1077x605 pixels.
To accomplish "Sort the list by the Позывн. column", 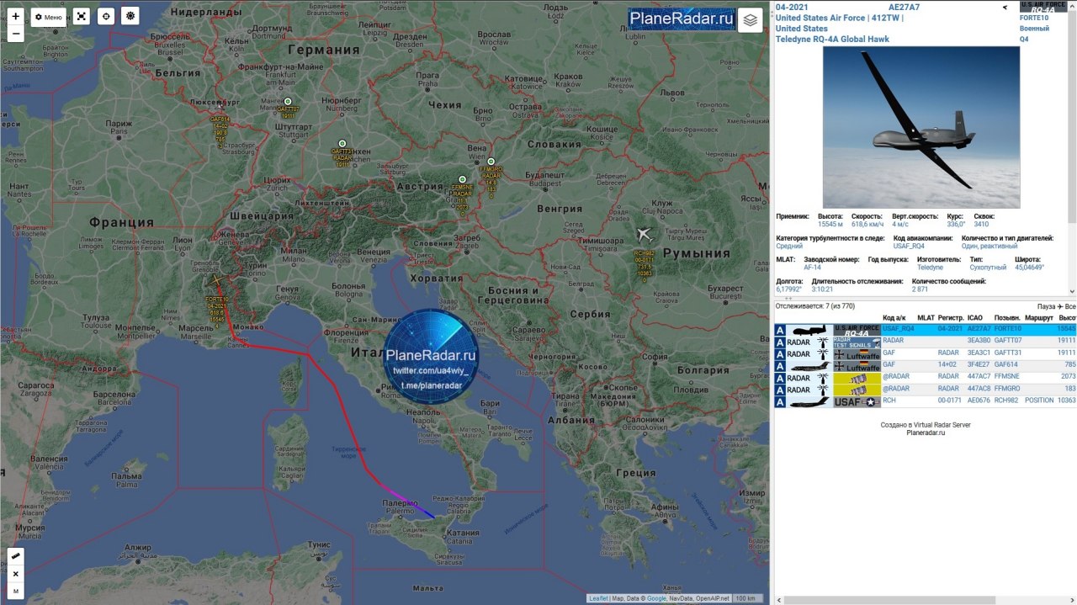I will click(1007, 318).
